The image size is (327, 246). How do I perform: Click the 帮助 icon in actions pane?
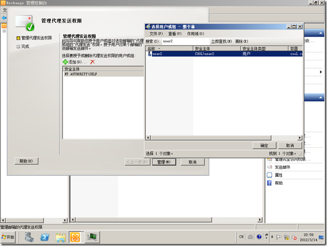[270, 183]
